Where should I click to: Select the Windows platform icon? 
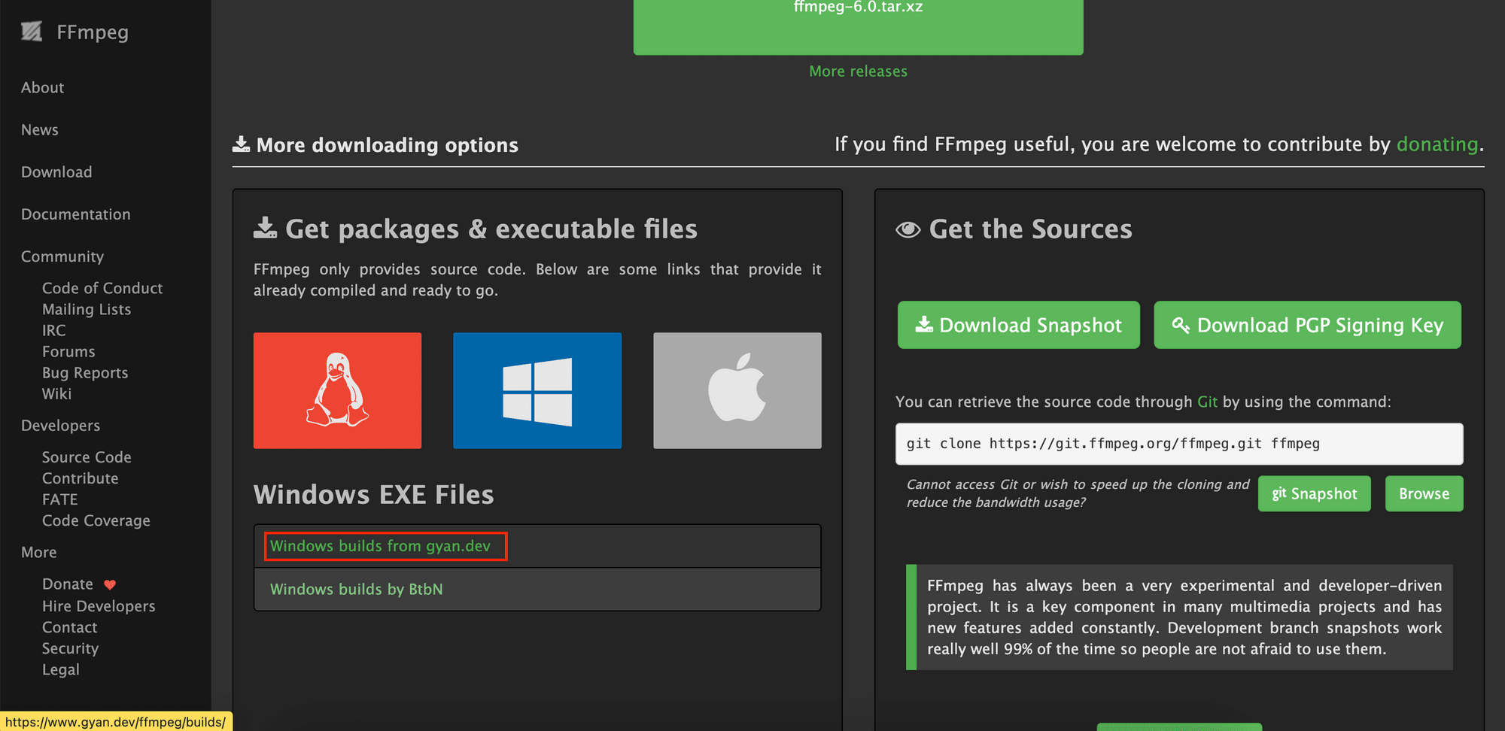click(x=537, y=390)
